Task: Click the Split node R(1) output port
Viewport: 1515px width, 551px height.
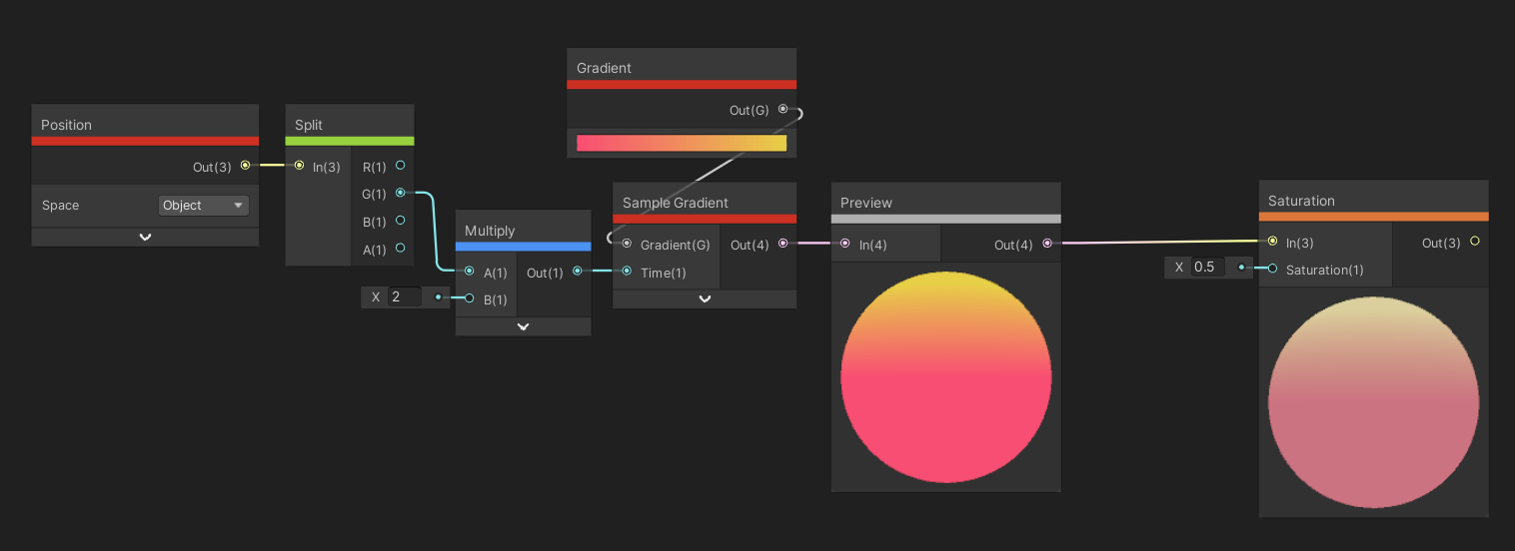Action: [400, 166]
